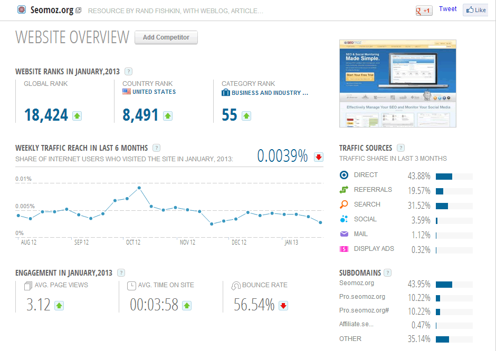Screen dimensions: 496x351
Task: Click the Referrals green arrows icon
Action: coord(344,190)
